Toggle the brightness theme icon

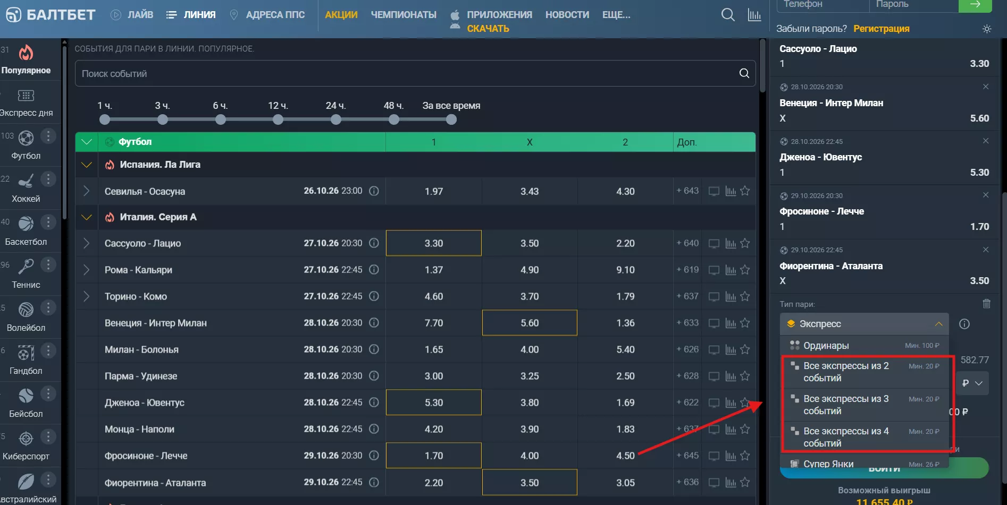pyautogui.click(x=987, y=29)
